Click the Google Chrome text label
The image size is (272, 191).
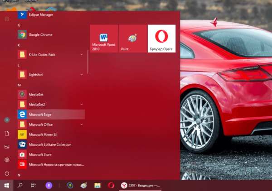[x=40, y=35]
